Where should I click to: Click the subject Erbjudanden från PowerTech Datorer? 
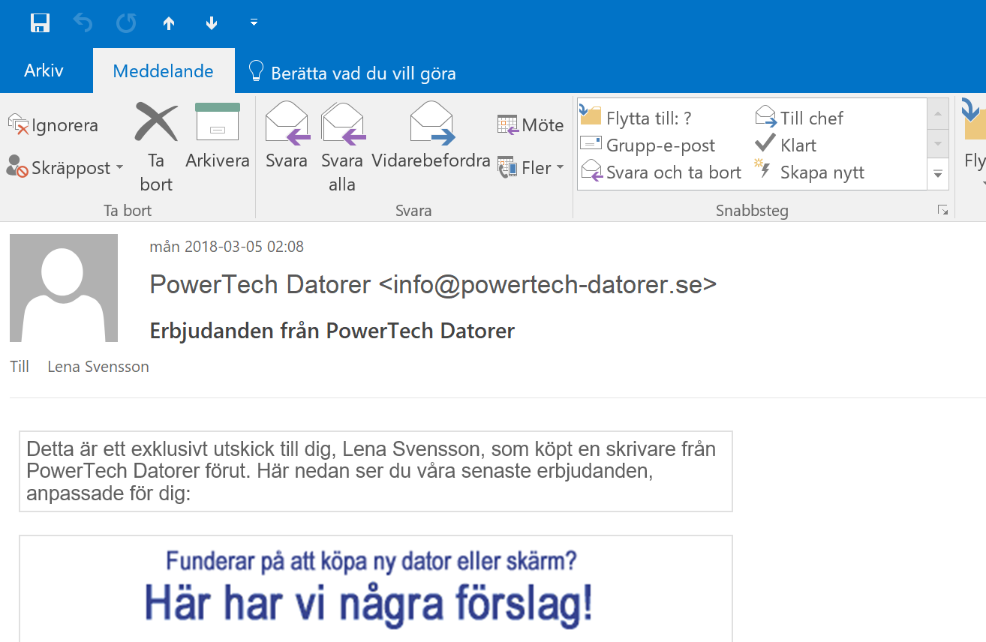coord(332,331)
